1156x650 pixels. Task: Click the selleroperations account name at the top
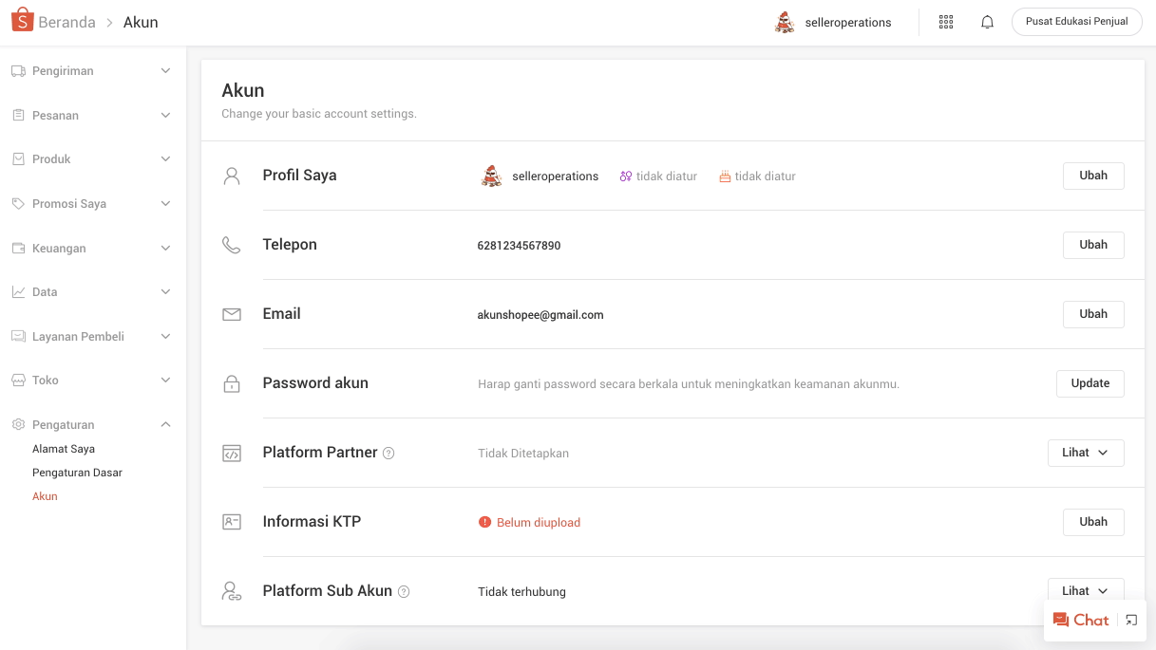[847, 21]
